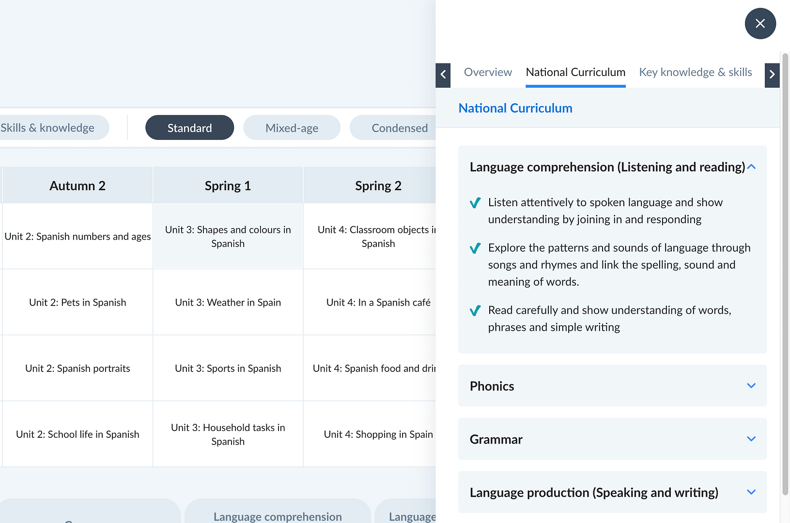790x523 pixels.
Task: Open Unit 3: Shapes and colours in Spanish
Action: click(x=228, y=236)
